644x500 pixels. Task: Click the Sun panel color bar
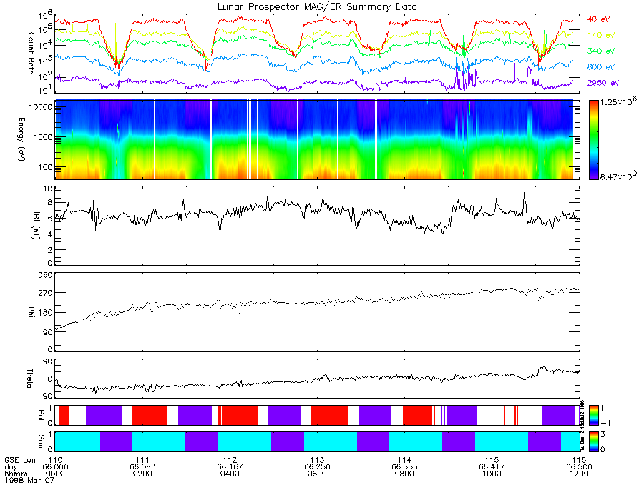pyautogui.click(x=593, y=441)
